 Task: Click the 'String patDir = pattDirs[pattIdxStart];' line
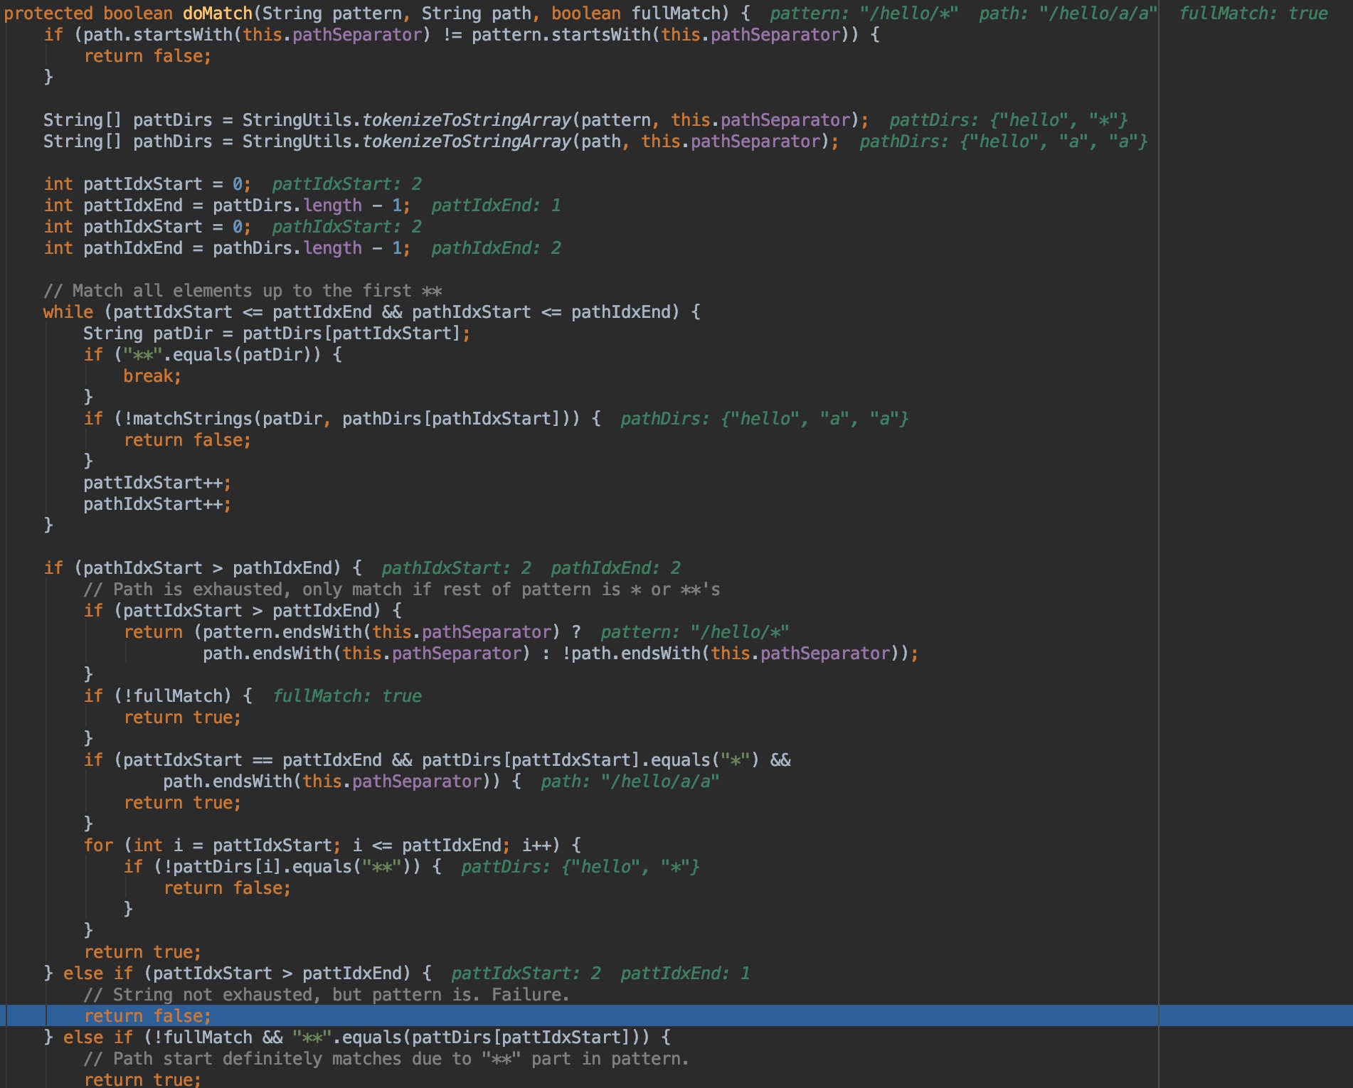click(x=277, y=334)
